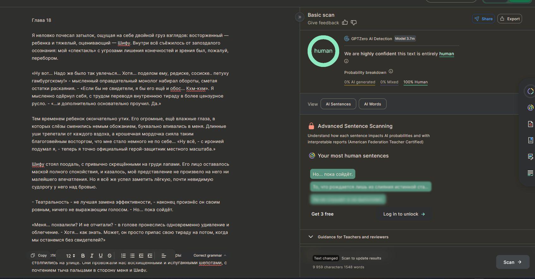Screen dimensions: 535x279
Task: Open the document search sidebar icon
Action: (530, 124)
